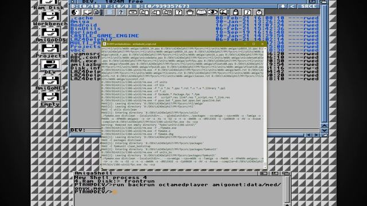Image resolution: width=367 pixels, height=206 pixels.
Task: Click the padlock protect icon
Action: tap(236, 12)
